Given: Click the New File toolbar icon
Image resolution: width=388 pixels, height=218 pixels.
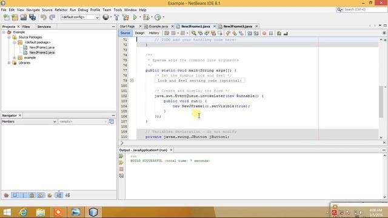Looking at the screenshot, I should 7,17.
